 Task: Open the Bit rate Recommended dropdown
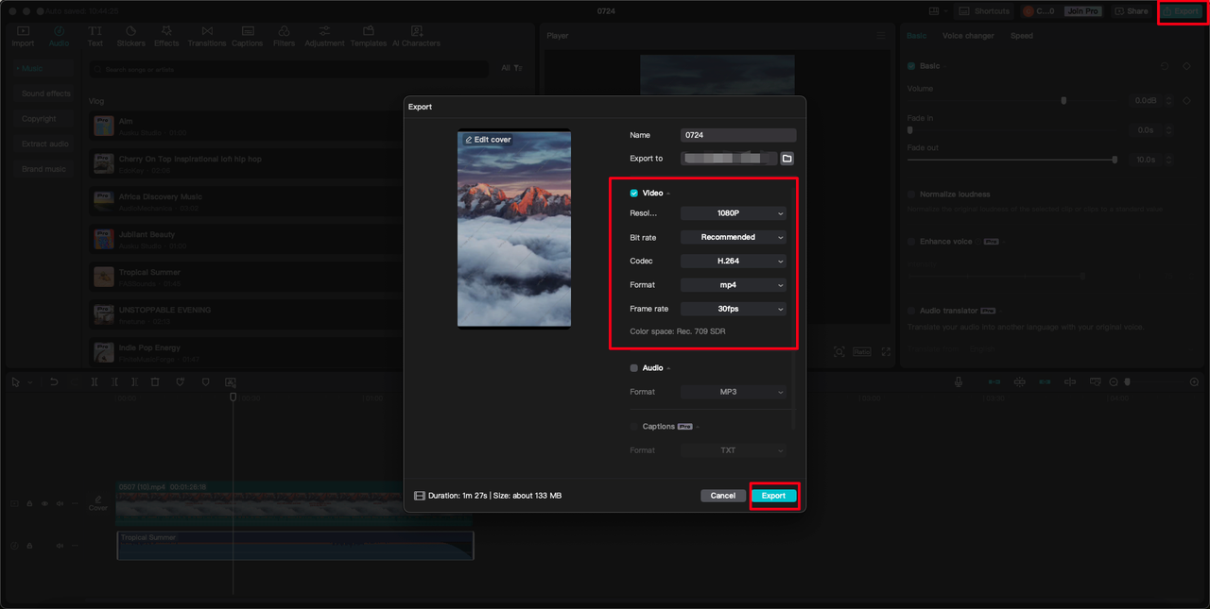point(733,237)
